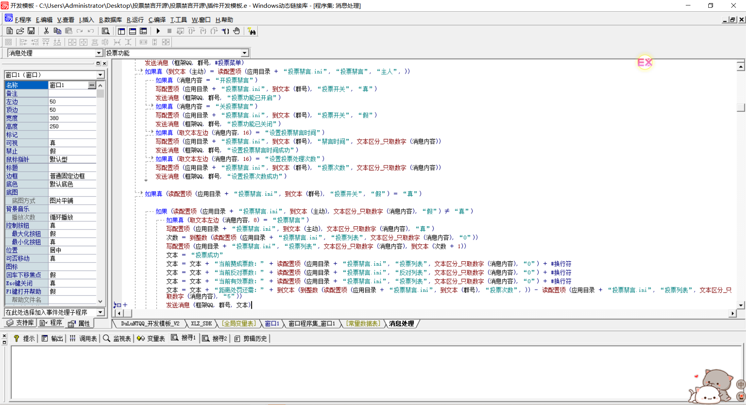Toggle the combined panels layout button
Screen dimensions: 746x405
143,31
